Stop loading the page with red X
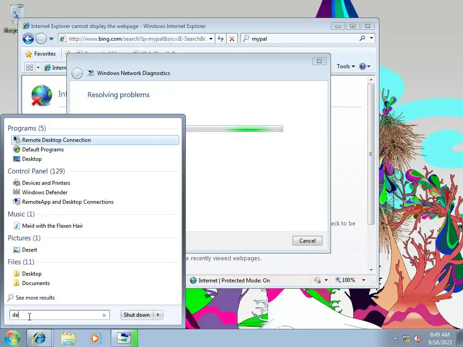The image size is (463, 347). coord(232,39)
